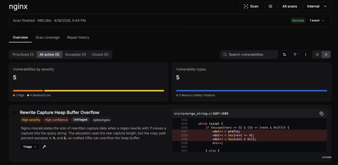Expand the Internal dropdown
Image resolution: width=338 pixels, height=165 pixels.
[x=317, y=6]
